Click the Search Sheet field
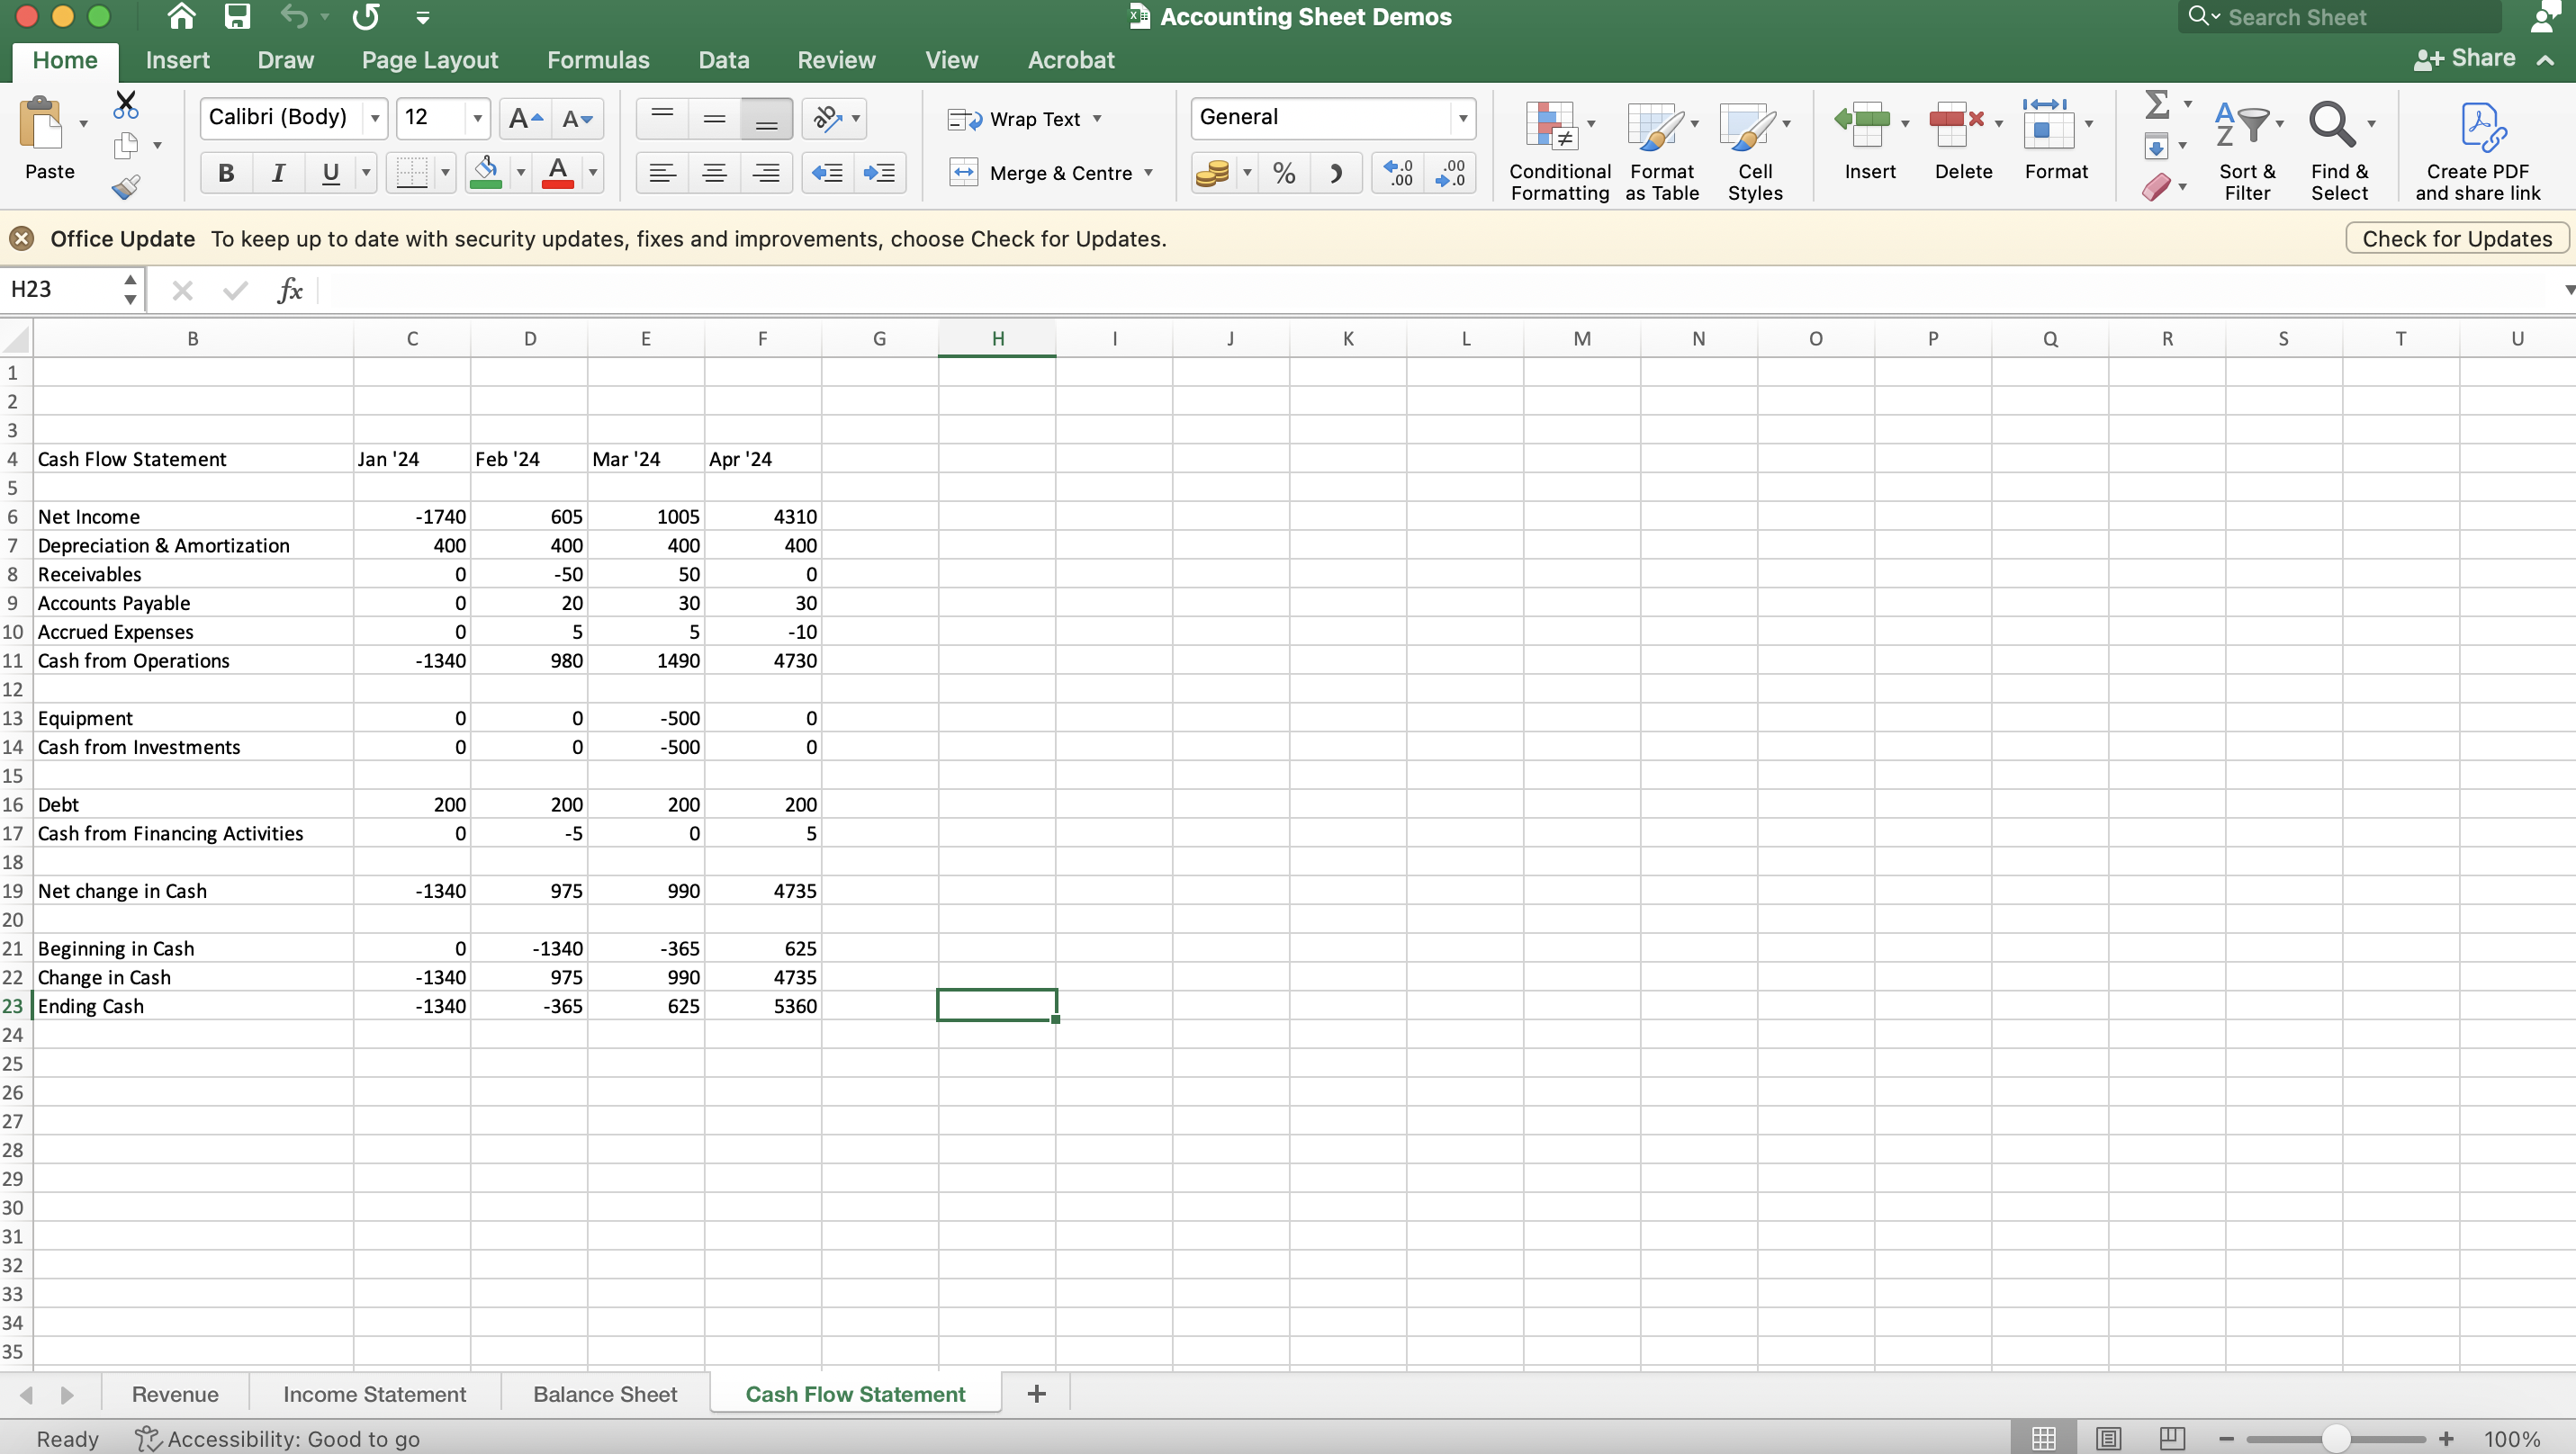This screenshot has width=2576, height=1454. click(2338, 17)
